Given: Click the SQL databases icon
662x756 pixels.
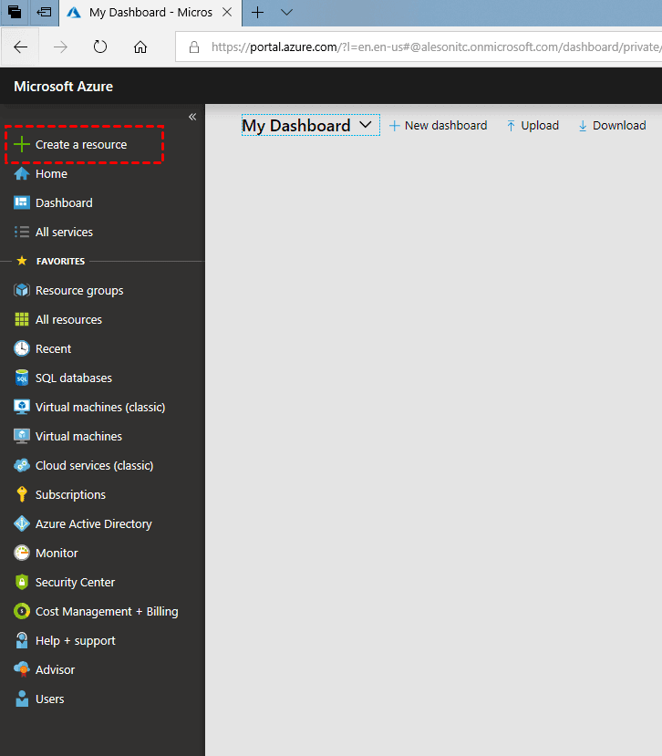Looking at the screenshot, I should click(22, 378).
